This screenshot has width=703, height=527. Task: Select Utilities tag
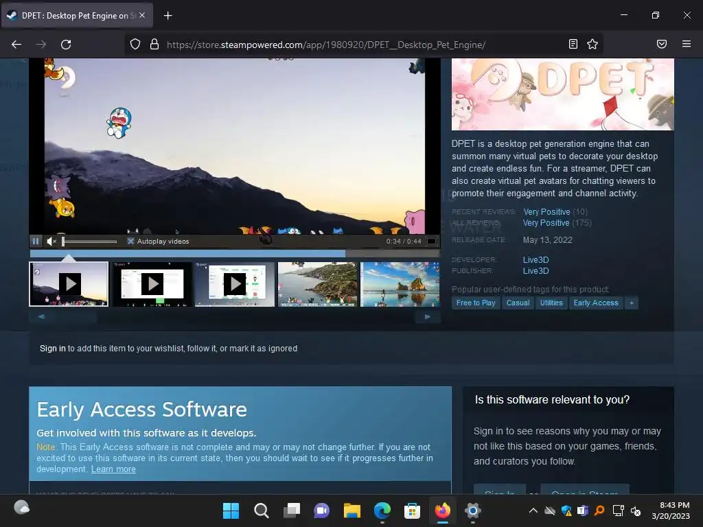[x=551, y=303]
